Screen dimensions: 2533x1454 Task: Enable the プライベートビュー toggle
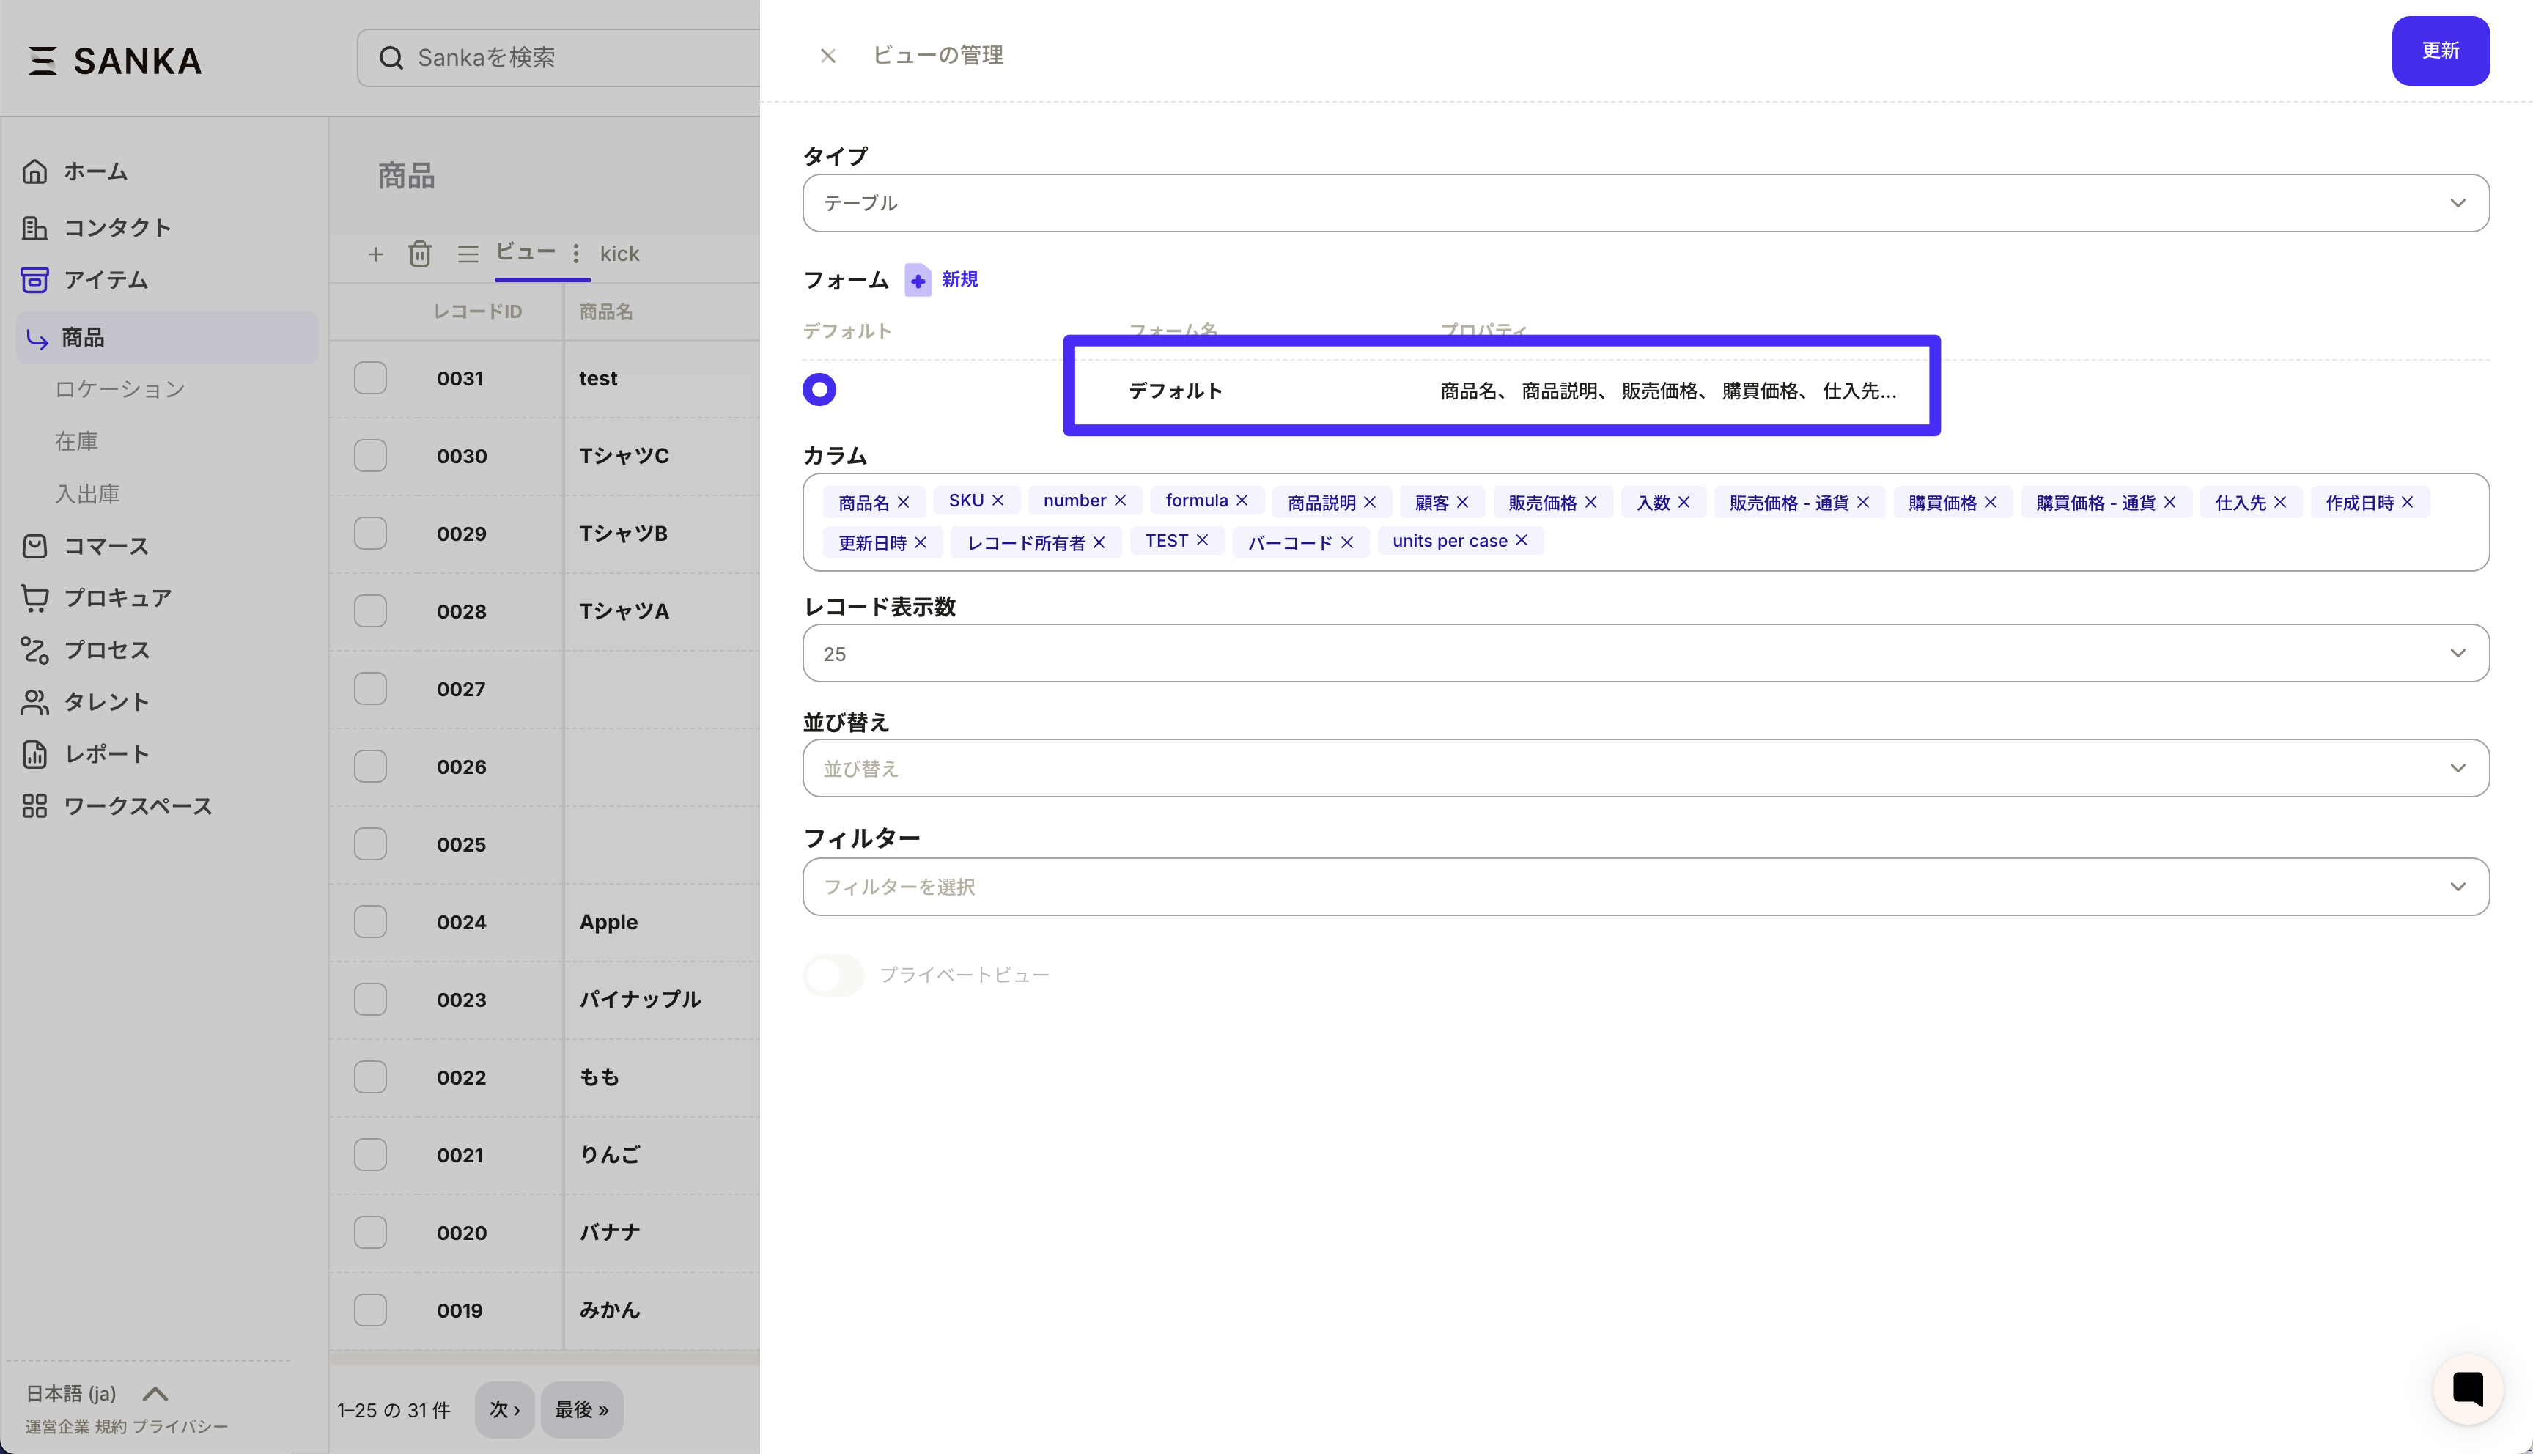(x=833, y=974)
